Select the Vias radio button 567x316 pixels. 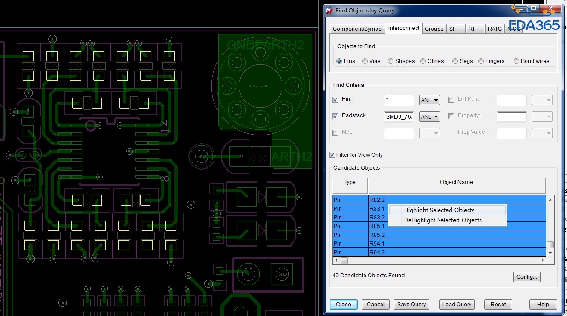coord(365,61)
